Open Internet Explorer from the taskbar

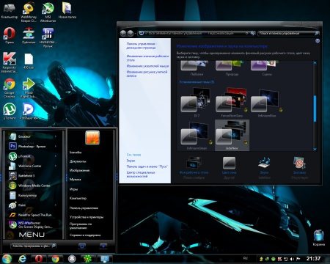coord(22,259)
